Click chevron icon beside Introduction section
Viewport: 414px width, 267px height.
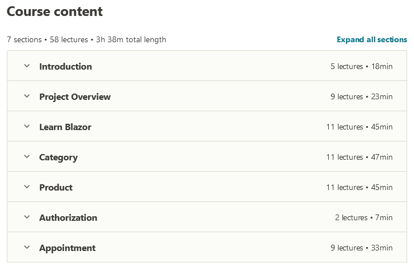[x=26, y=66]
